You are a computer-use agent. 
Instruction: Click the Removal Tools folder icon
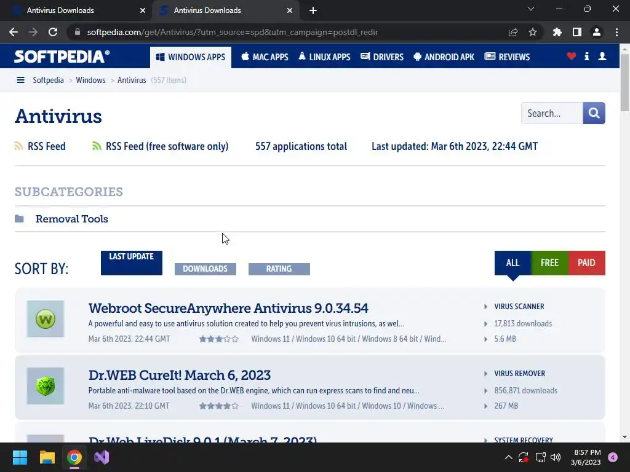coord(19,219)
